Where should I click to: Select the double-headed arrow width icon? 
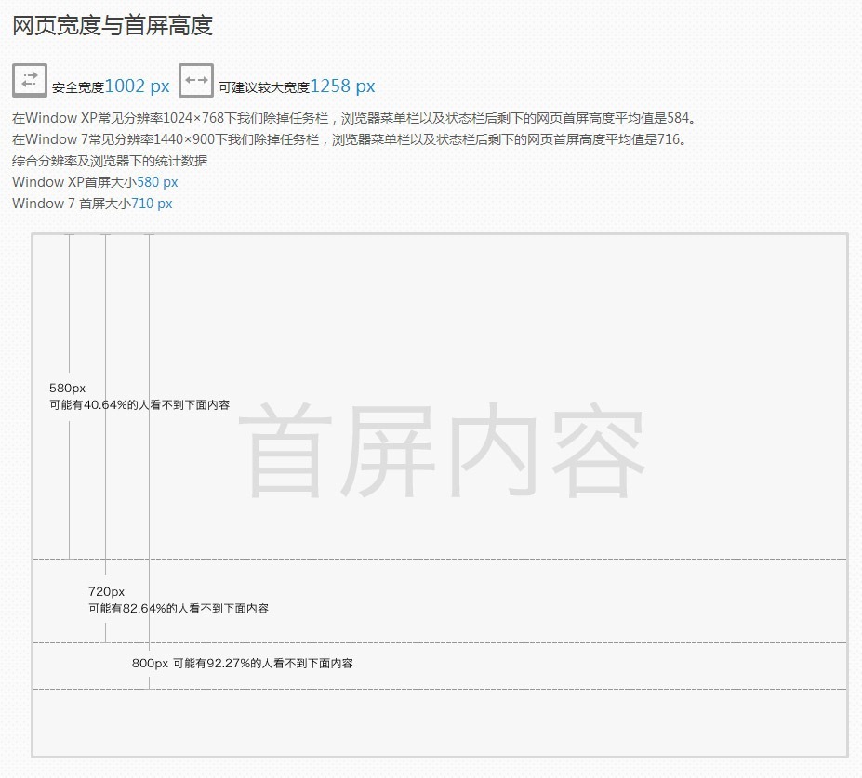point(196,80)
